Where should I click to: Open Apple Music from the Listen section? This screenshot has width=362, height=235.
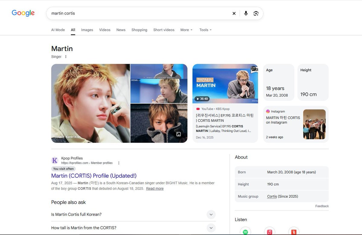269,231
